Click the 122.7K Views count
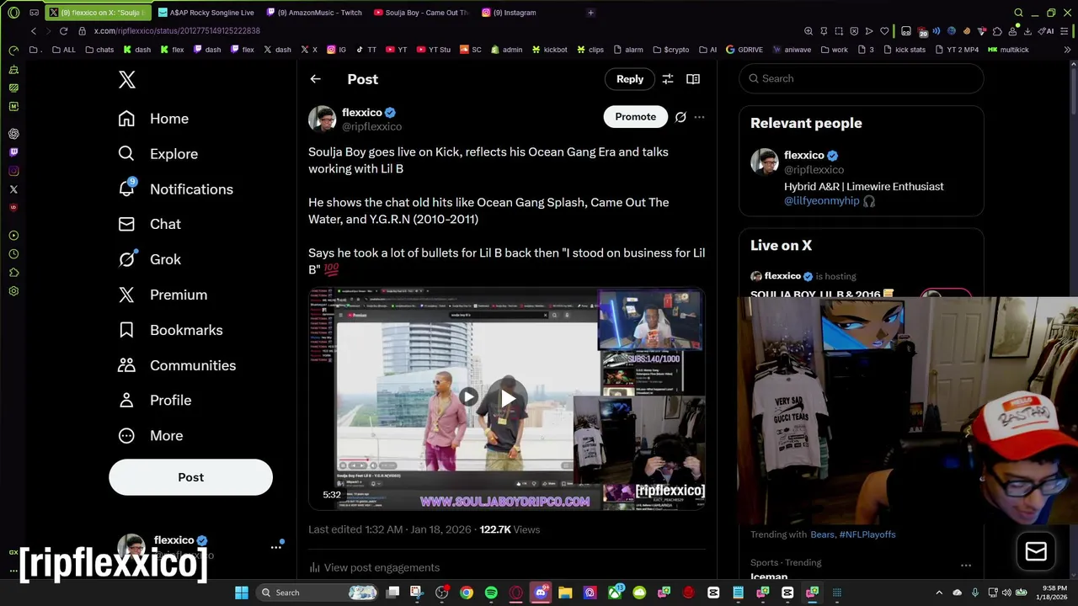This screenshot has height=606, width=1078. (x=510, y=529)
